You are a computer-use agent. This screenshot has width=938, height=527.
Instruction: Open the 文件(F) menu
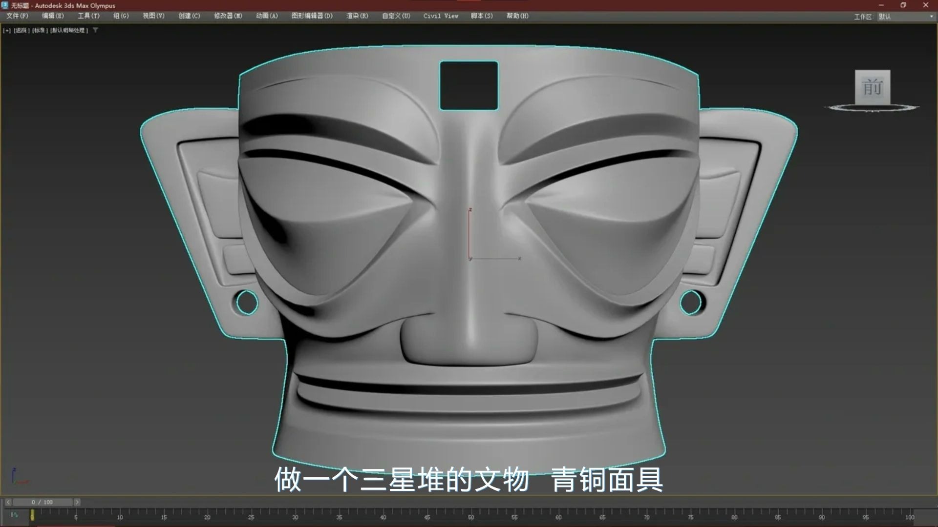pyautogui.click(x=17, y=16)
